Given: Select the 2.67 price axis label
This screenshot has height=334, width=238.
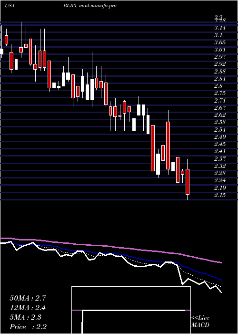Looking at the screenshot, I should tap(220, 108).
